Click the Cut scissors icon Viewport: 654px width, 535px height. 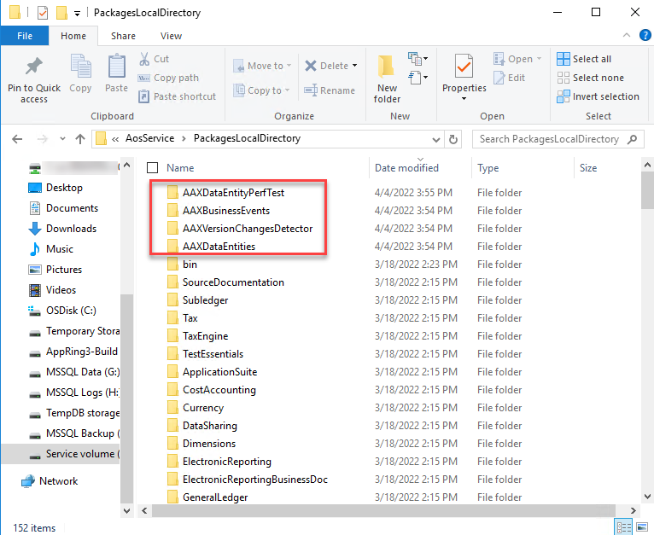(x=144, y=59)
